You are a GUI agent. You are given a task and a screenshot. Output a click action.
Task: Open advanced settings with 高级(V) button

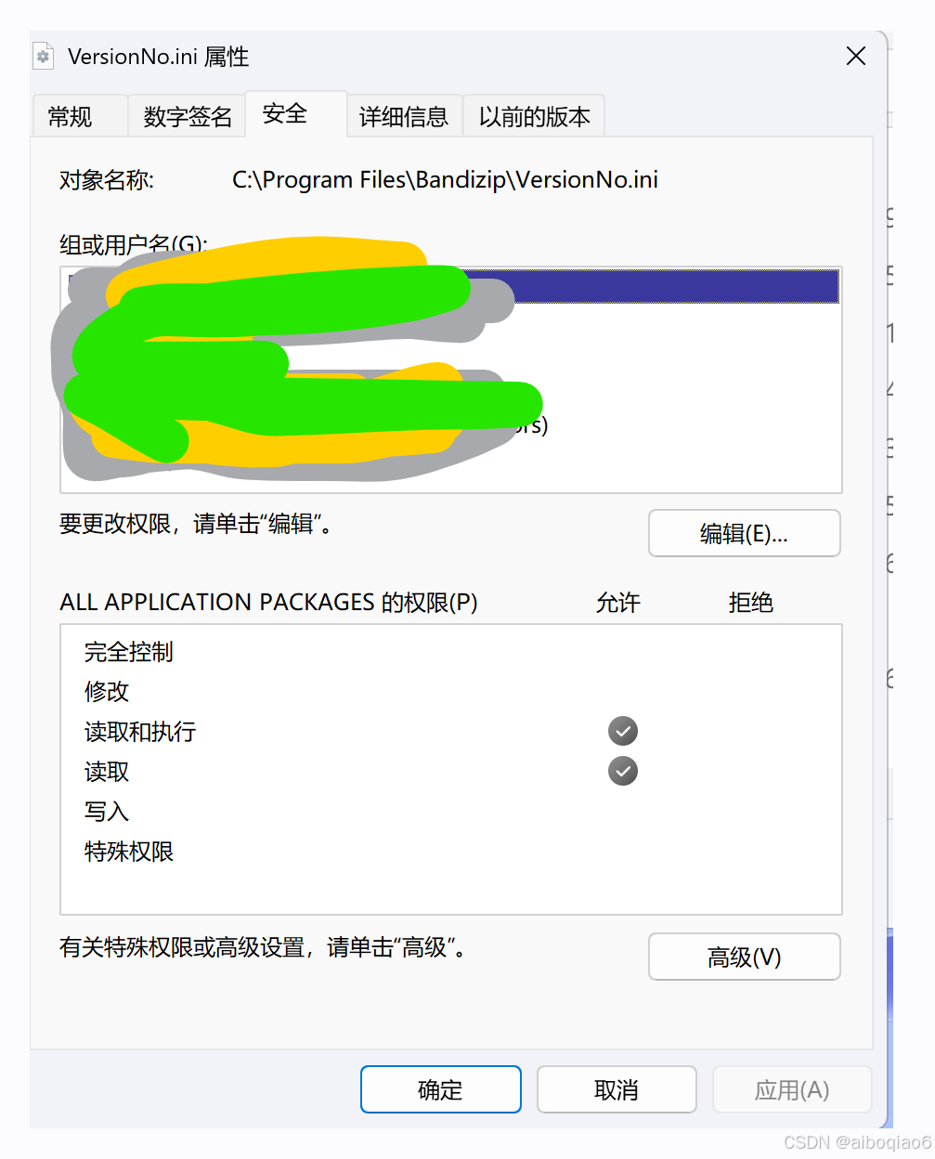pyautogui.click(x=745, y=957)
